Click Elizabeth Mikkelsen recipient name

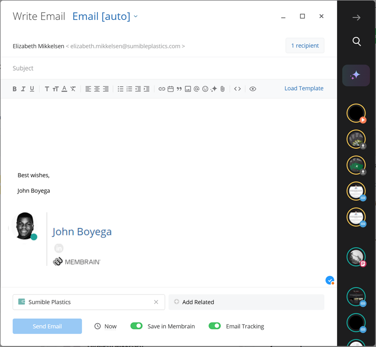point(39,46)
